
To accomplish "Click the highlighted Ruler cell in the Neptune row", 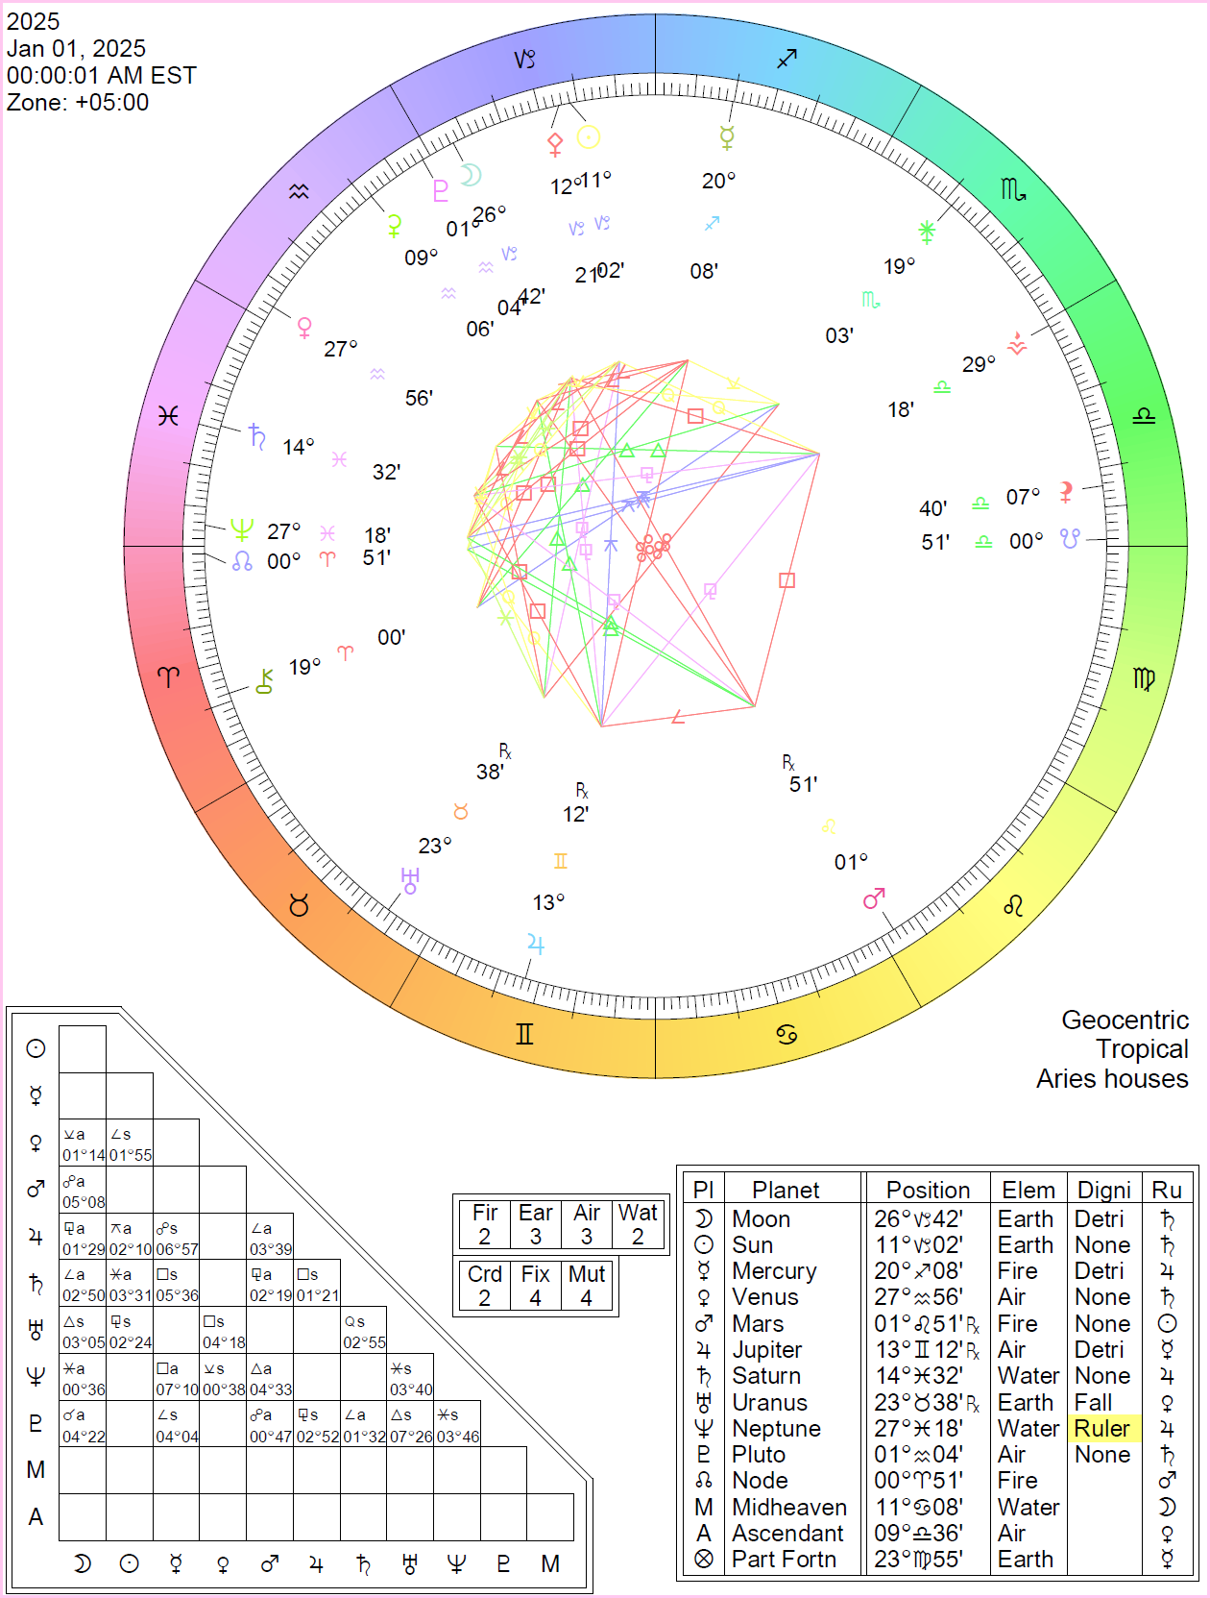I will click(x=1102, y=1428).
